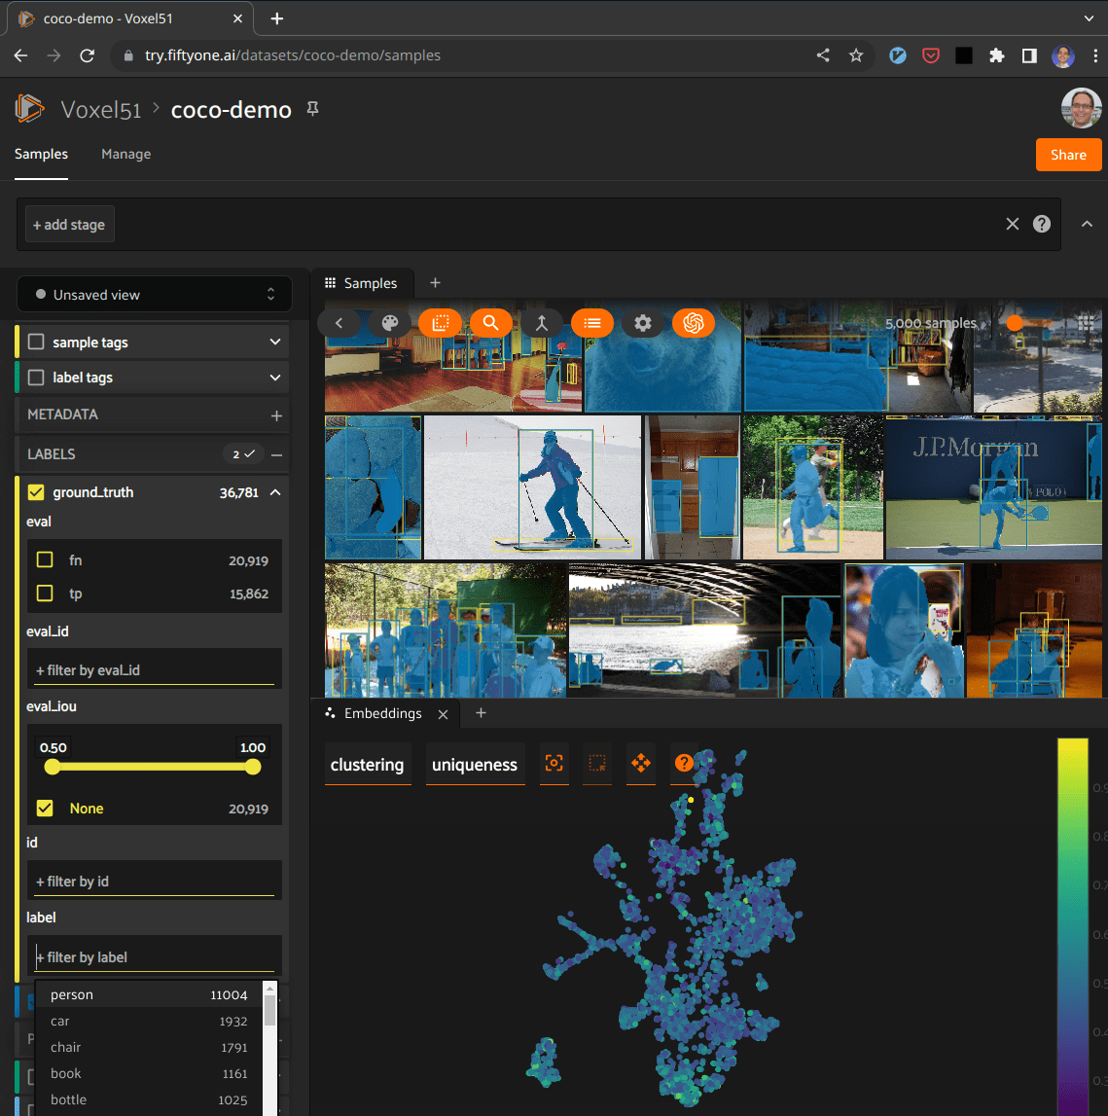Open the Unsaved view dropdown
This screenshot has height=1116, width=1108.
pyautogui.click(x=155, y=294)
